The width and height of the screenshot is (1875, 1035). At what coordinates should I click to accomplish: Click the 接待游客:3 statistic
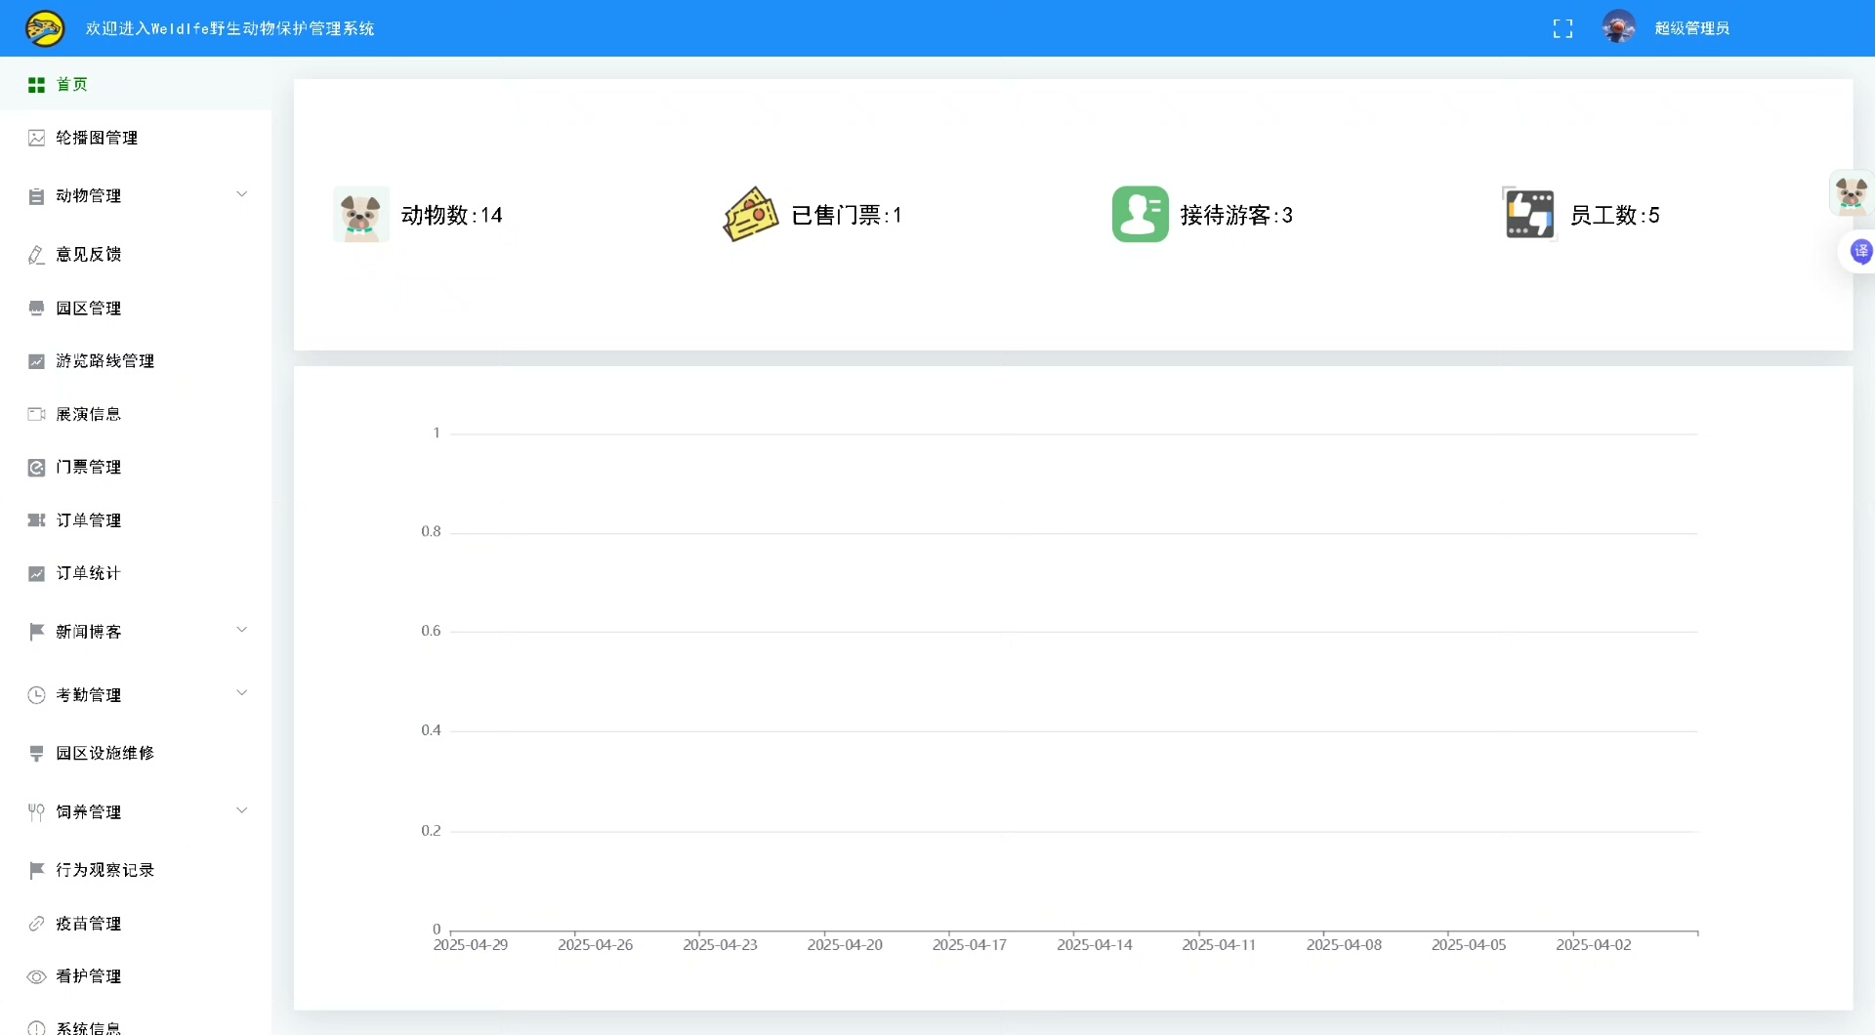tap(1236, 215)
